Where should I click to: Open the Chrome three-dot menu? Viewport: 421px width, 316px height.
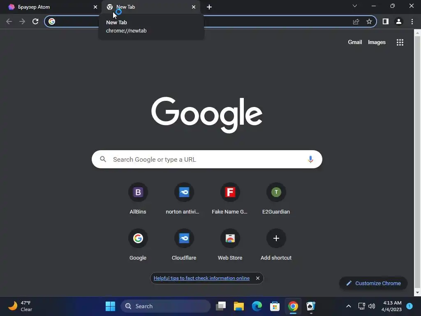click(412, 21)
